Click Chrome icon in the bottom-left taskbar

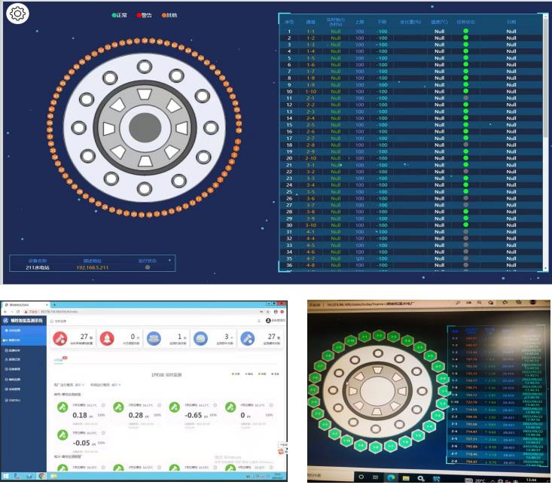point(41,477)
